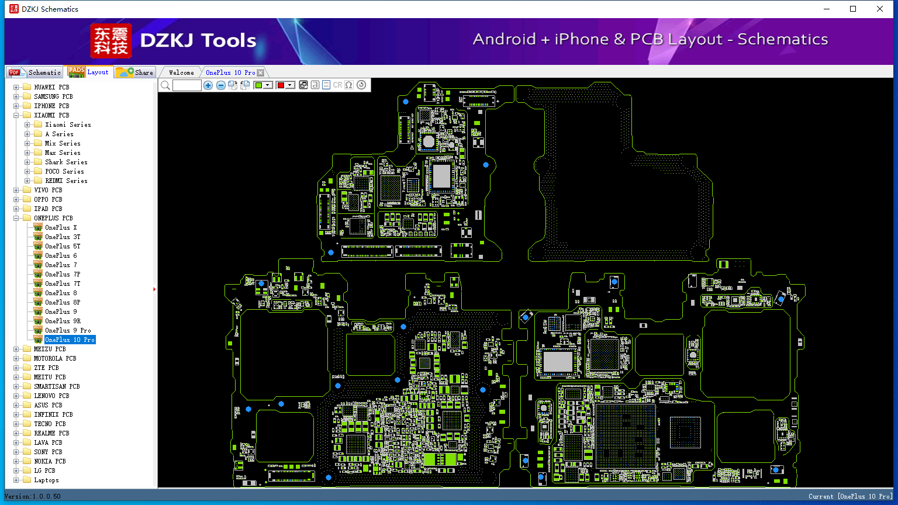Click the OnePlus 9 PADS file icon
The width and height of the screenshot is (898, 505).
[x=38, y=312]
